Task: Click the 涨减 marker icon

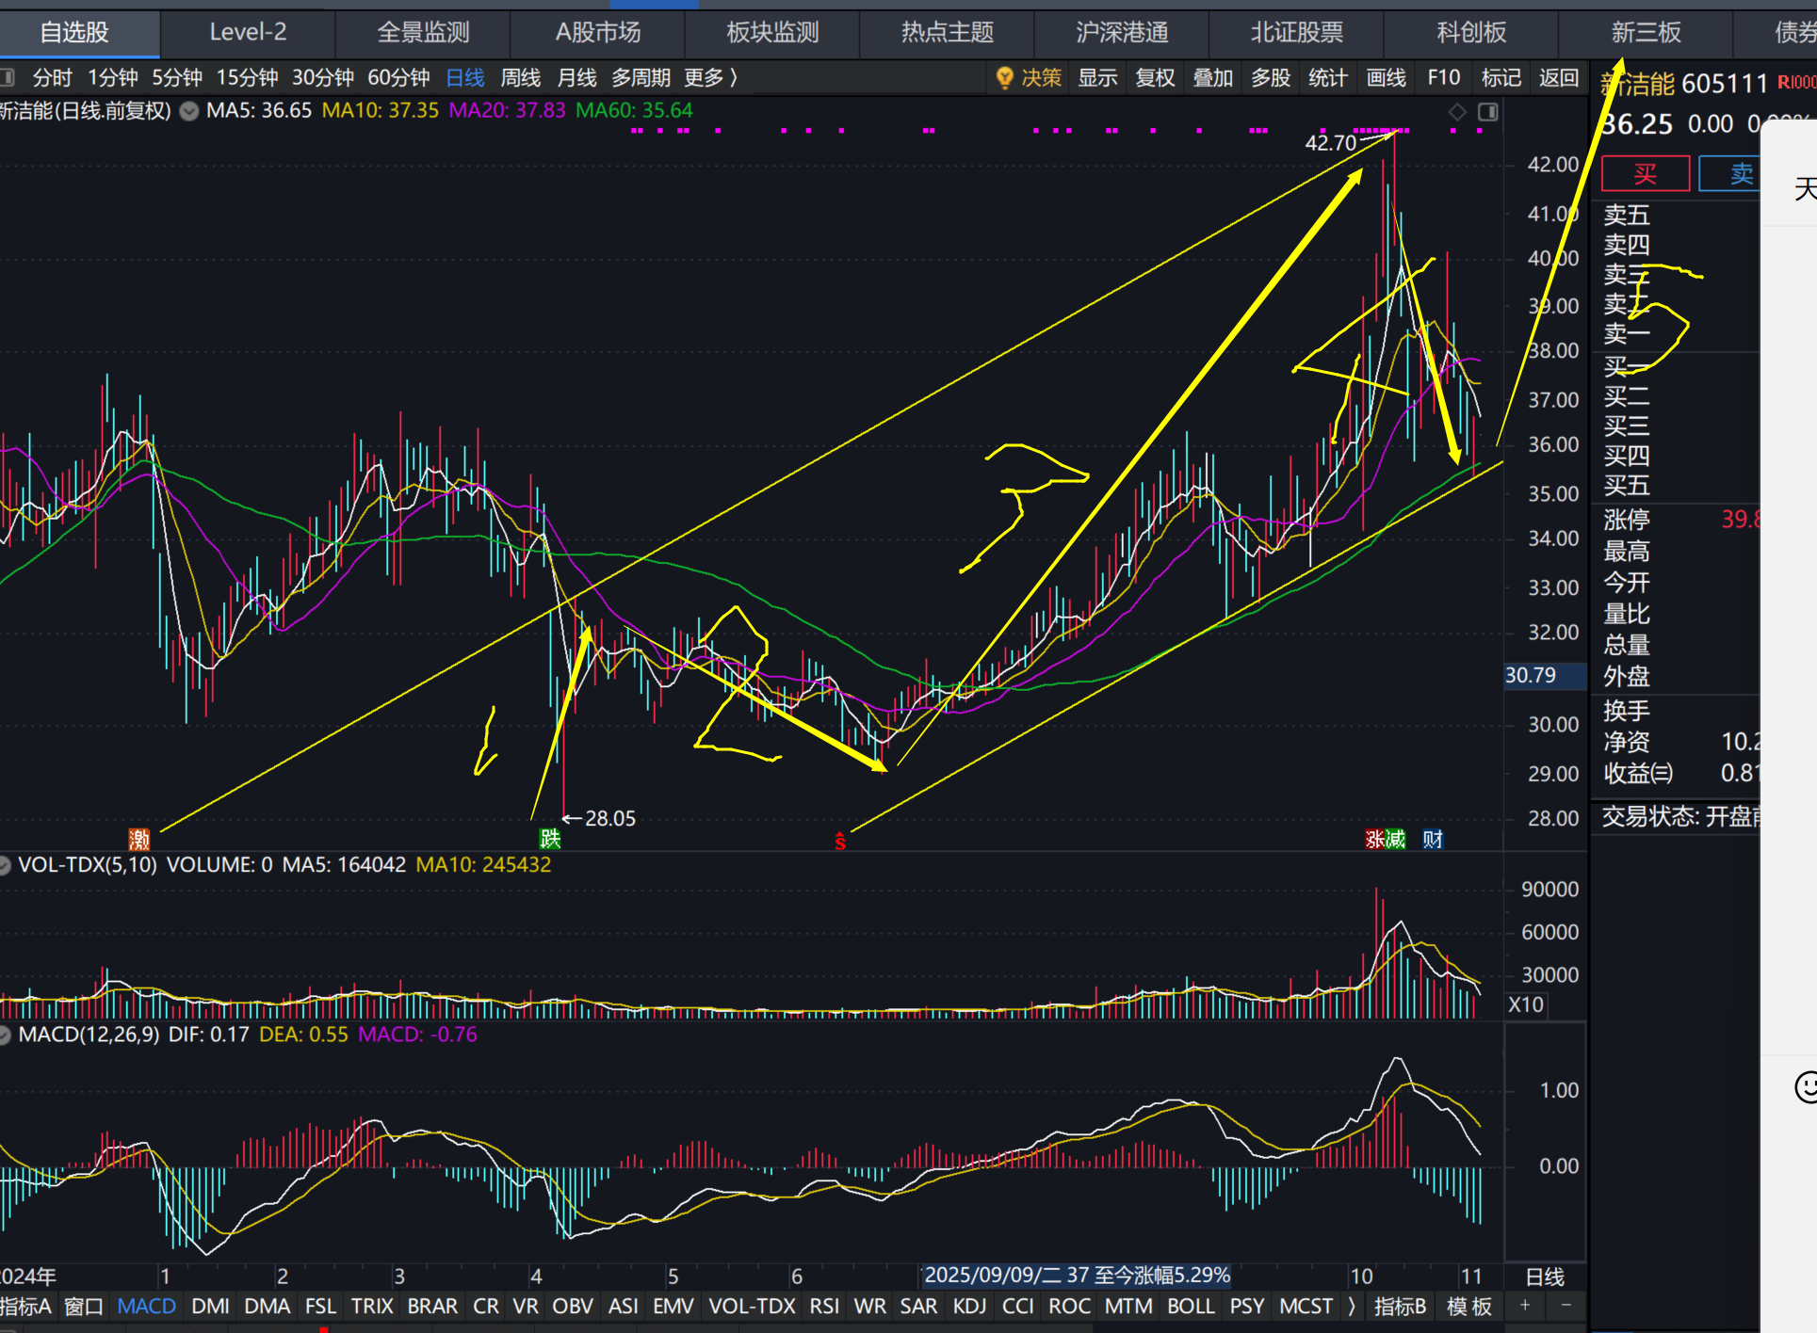Action: (x=1385, y=839)
